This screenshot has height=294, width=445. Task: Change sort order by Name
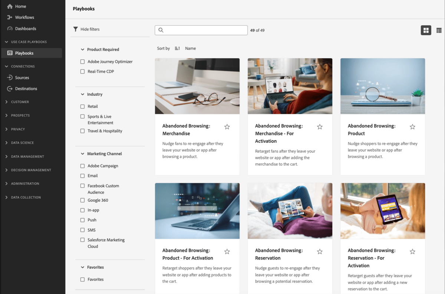(190, 48)
